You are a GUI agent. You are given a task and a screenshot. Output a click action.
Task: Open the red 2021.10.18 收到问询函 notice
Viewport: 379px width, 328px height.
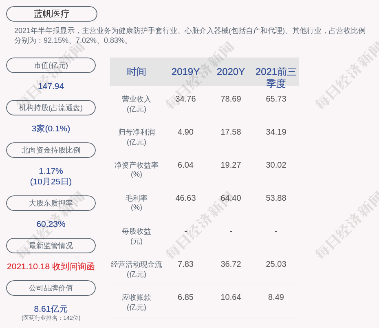pos(51,266)
